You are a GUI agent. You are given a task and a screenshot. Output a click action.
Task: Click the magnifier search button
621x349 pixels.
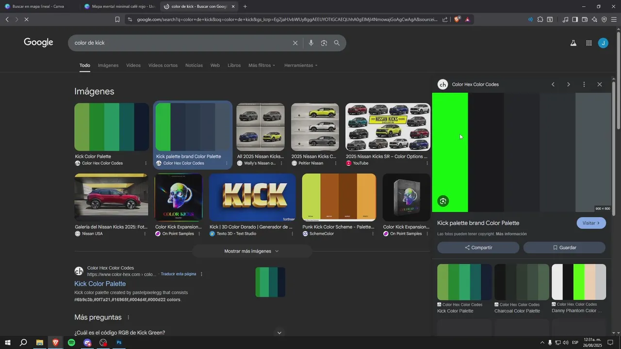337,43
